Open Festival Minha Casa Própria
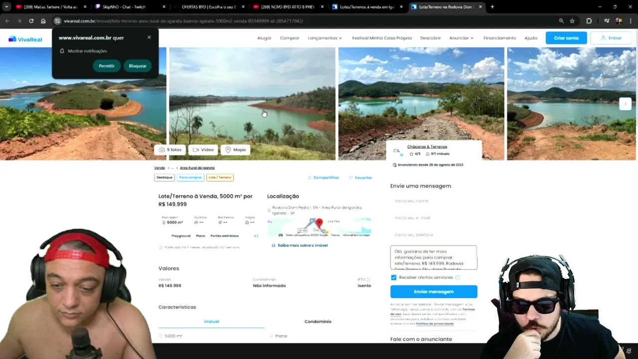The image size is (638, 359). tap(382, 38)
